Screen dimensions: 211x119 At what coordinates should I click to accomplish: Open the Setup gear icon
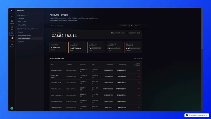(x=12, y=44)
